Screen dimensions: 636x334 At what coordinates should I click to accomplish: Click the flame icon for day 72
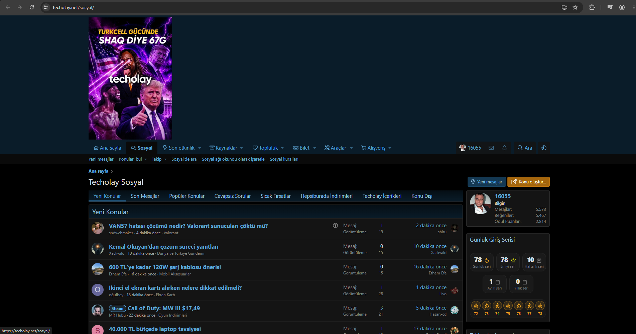click(476, 306)
